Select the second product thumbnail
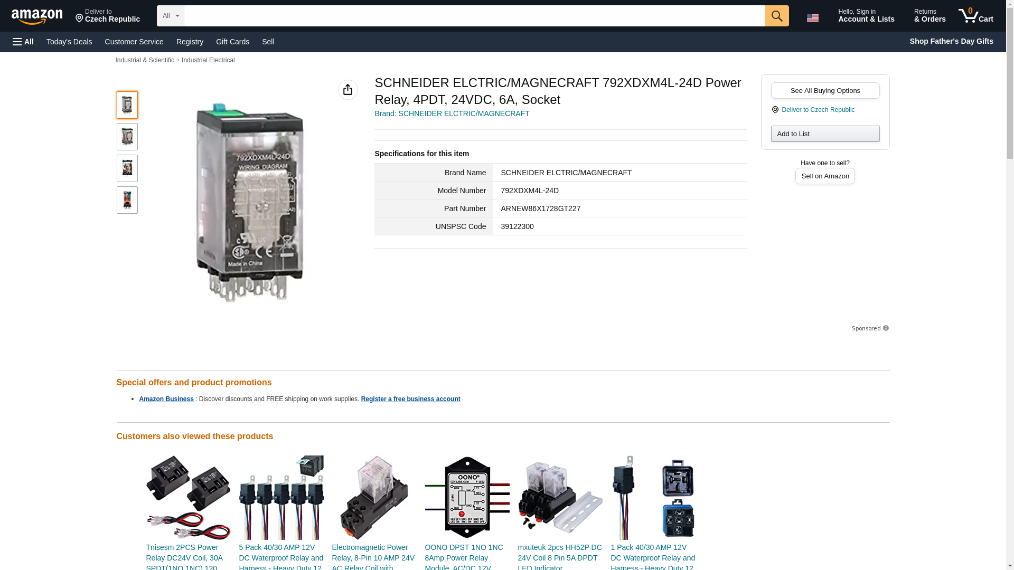 (x=127, y=137)
